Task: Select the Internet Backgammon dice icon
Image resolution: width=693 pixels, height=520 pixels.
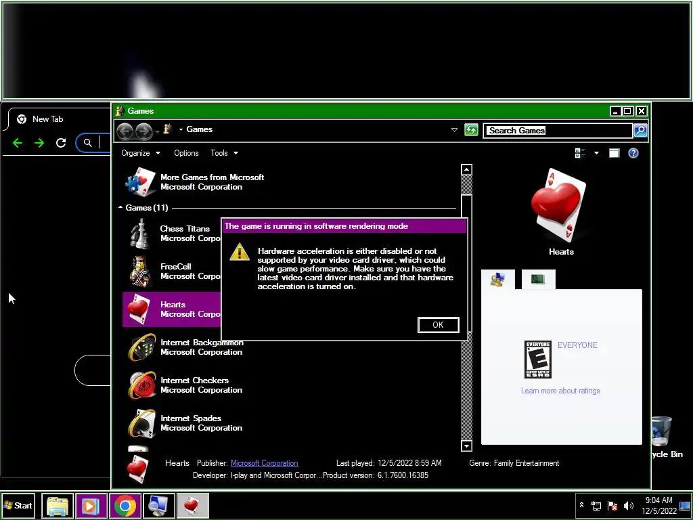Action: pyautogui.click(x=142, y=347)
